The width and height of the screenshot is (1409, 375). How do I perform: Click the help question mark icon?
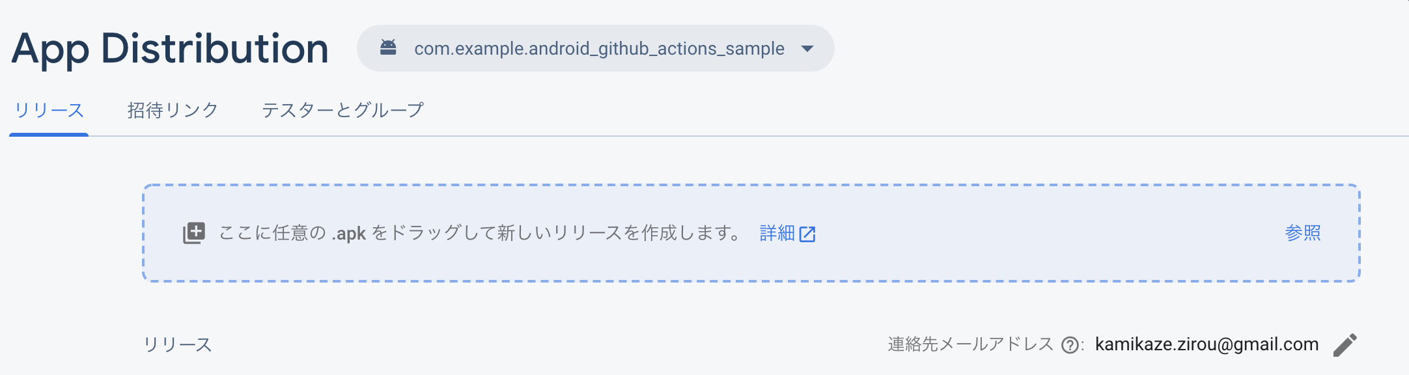click(x=1070, y=345)
